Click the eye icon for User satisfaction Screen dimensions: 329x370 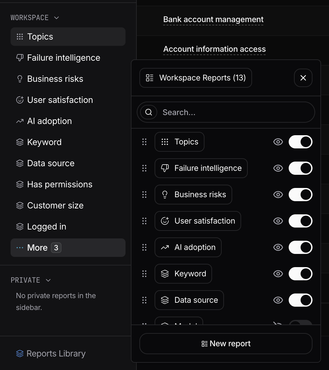click(278, 221)
